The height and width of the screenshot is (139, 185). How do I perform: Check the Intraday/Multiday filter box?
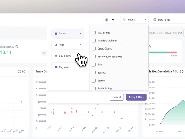coord(94,41)
